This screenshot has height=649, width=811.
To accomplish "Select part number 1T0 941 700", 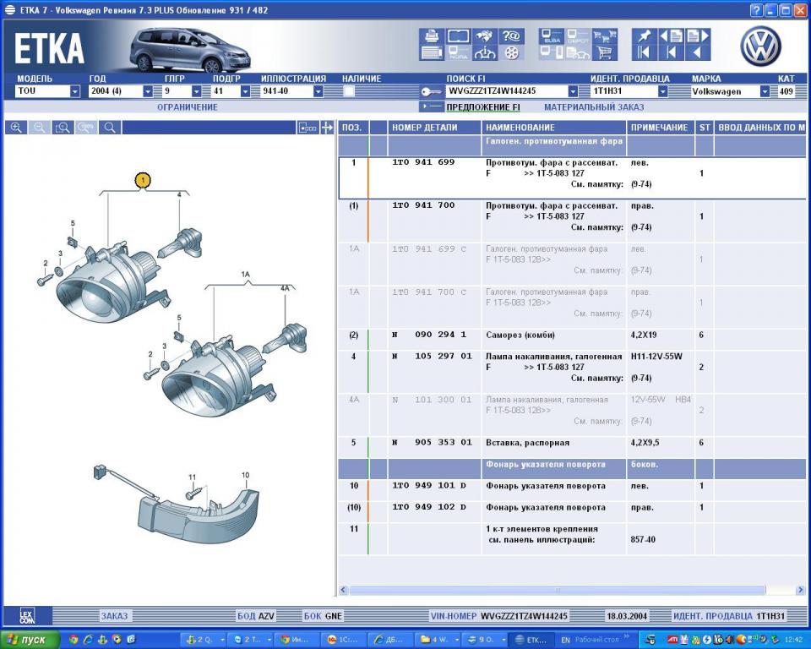I will [423, 205].
